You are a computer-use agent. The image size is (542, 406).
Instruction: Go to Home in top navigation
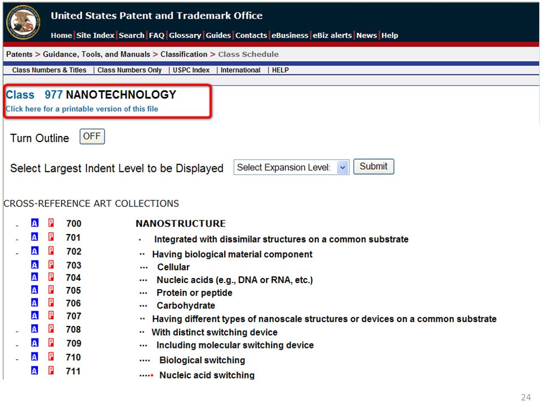[x=61, y=35]
